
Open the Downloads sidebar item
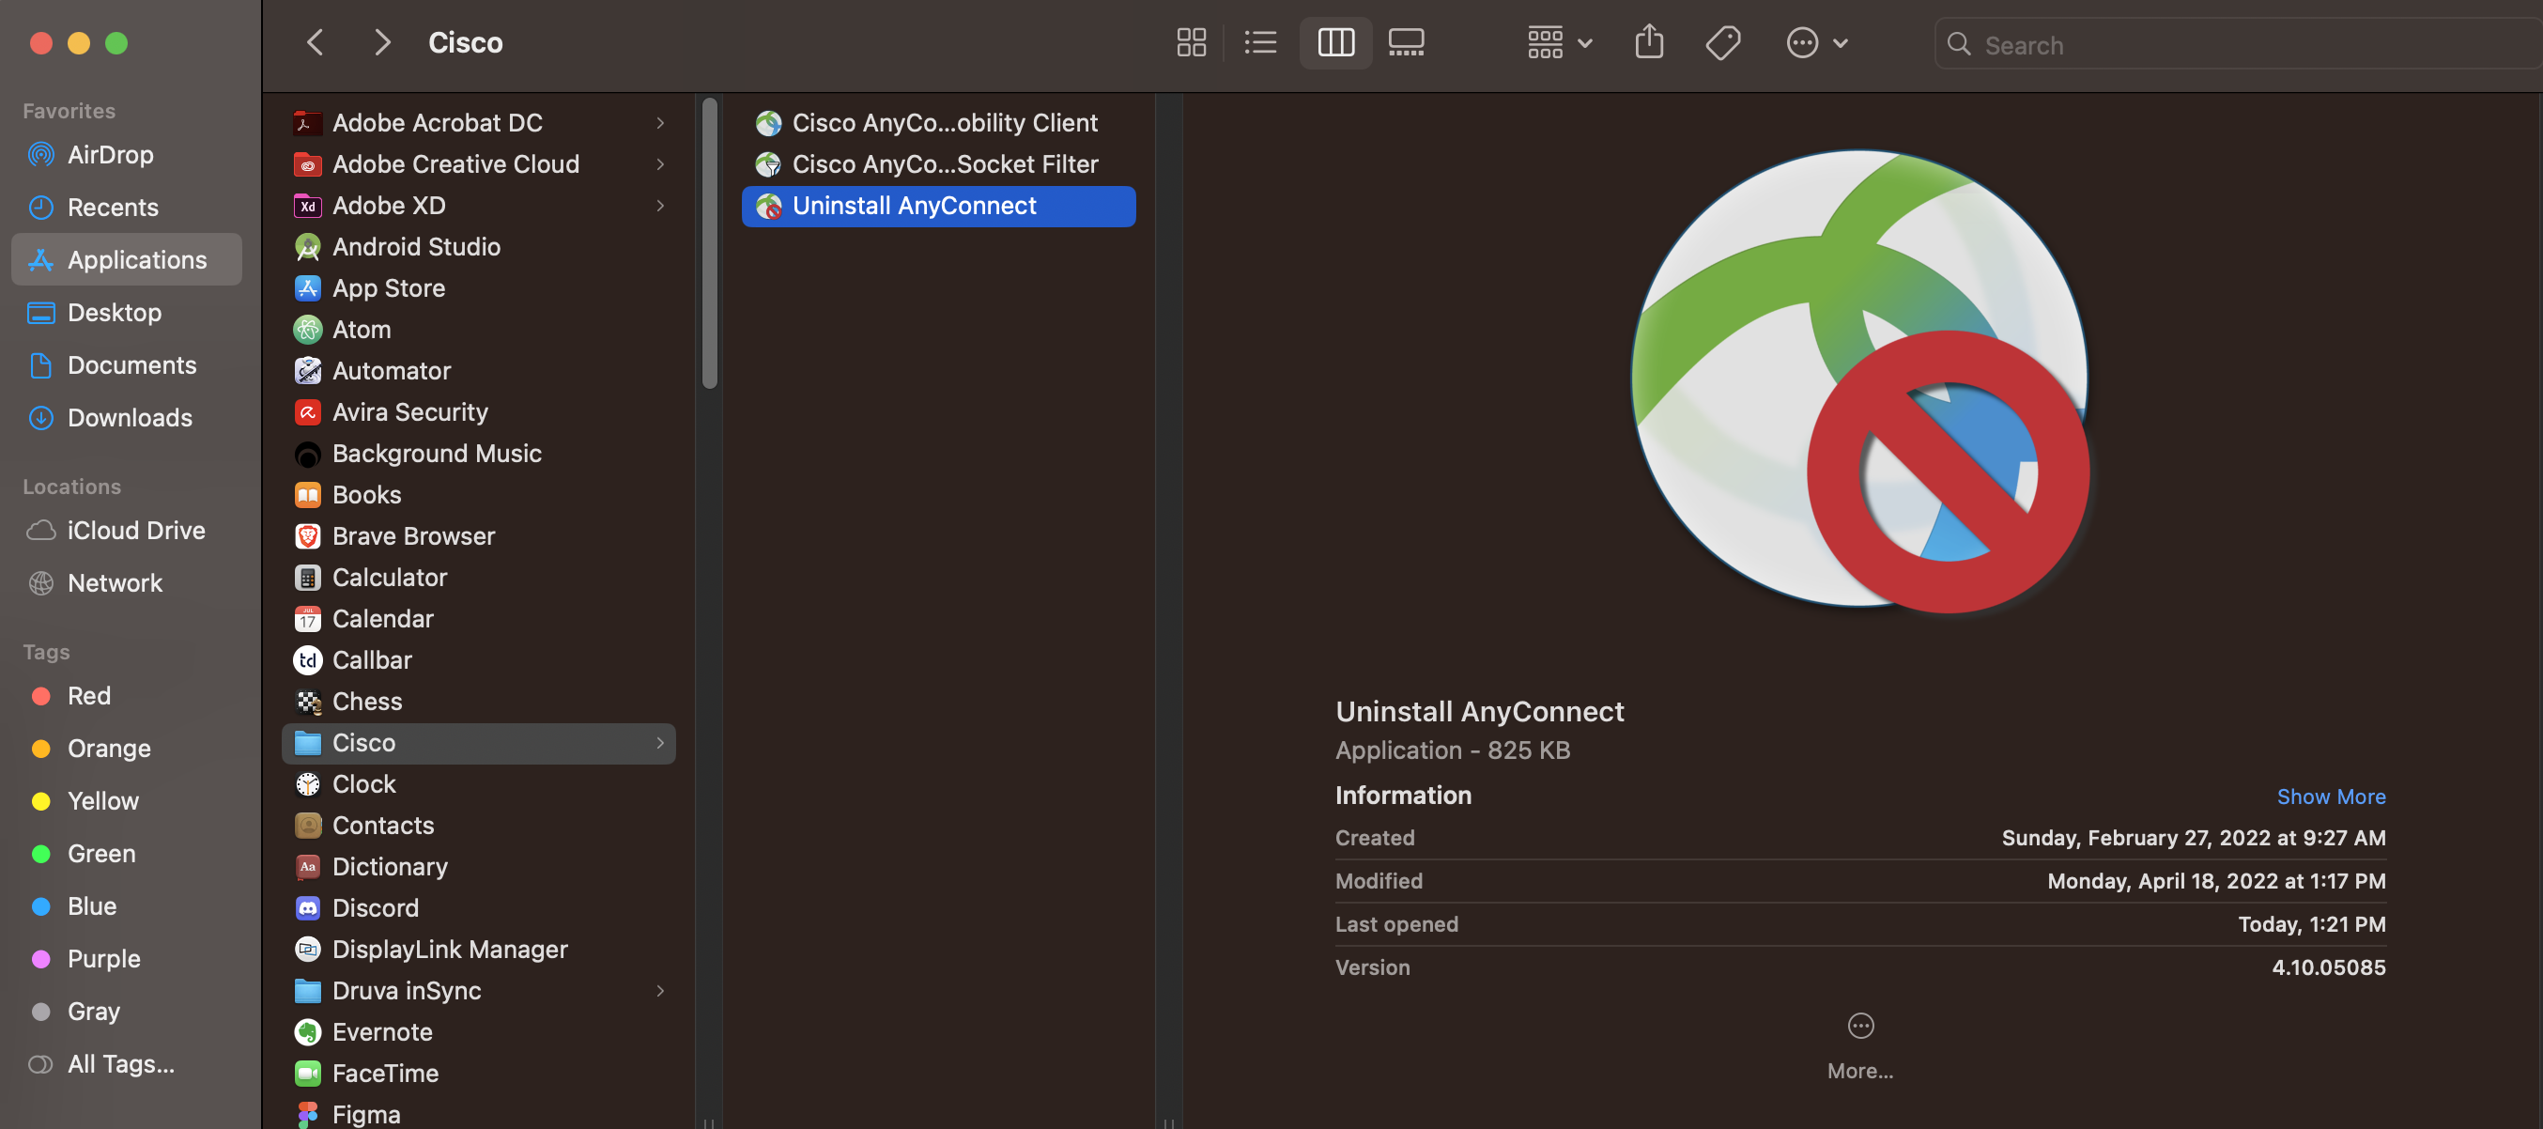click(x=130, y=418)
